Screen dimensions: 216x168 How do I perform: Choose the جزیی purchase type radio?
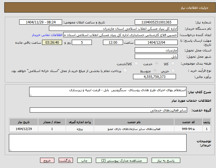point(173,71)
